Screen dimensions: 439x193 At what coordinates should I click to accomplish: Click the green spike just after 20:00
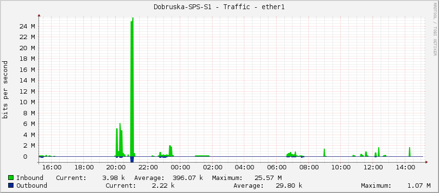point(117,142)
